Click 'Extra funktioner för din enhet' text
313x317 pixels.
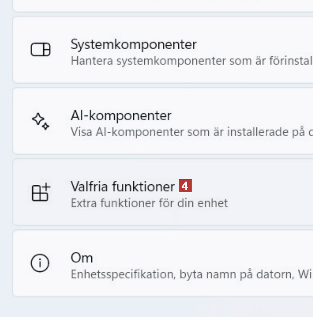pyautogui.click(x=149, y=203)
